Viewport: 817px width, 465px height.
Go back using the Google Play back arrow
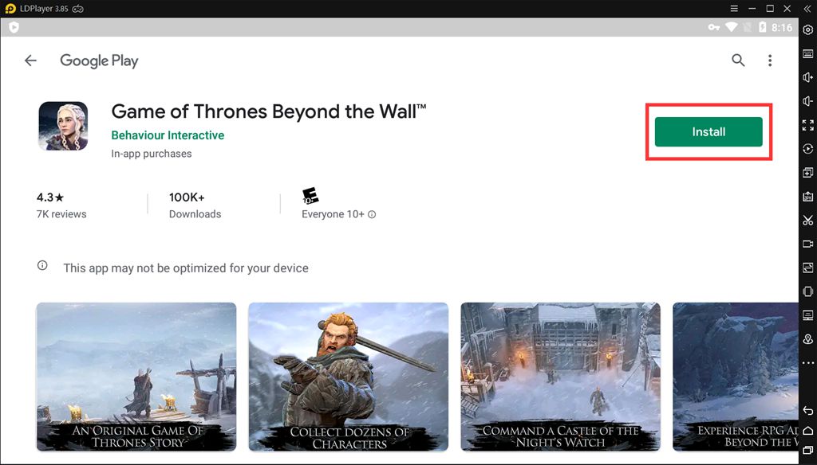pos(31,61)
